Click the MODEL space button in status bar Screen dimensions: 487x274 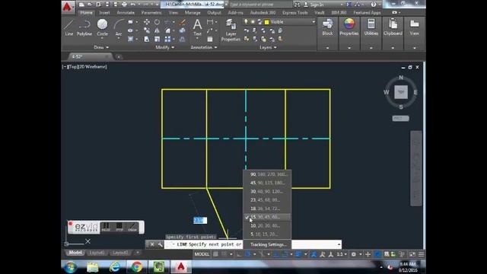tap(202, 254)
